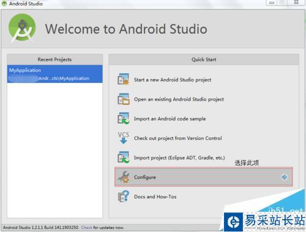Click the small title bar app icon
The width and height of the screenshot is (306, 232).
(x=4, y=3)
